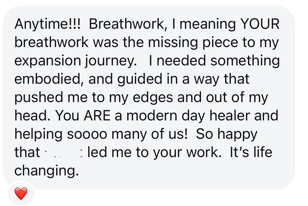
Task: Click the capitalized word "ARE"
Action: [97, 116]
